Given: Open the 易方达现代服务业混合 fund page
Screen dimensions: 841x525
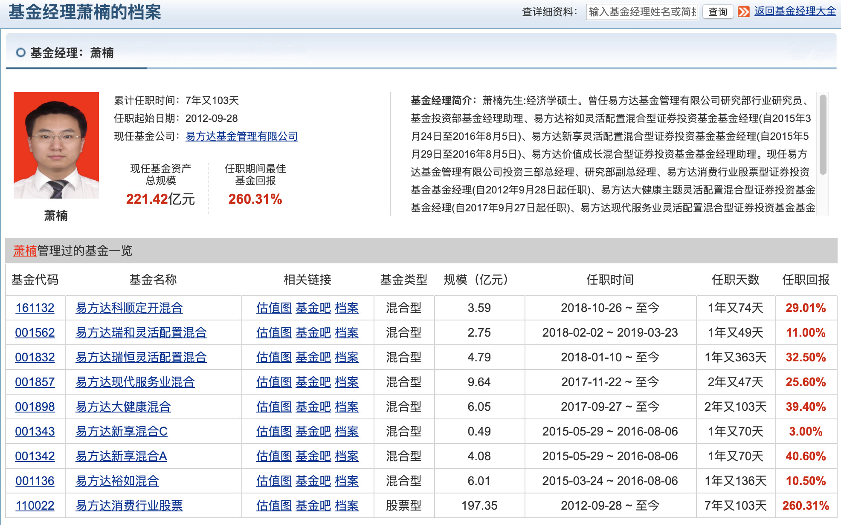Looking at the screenshot, I should click(x=136, y=382).
